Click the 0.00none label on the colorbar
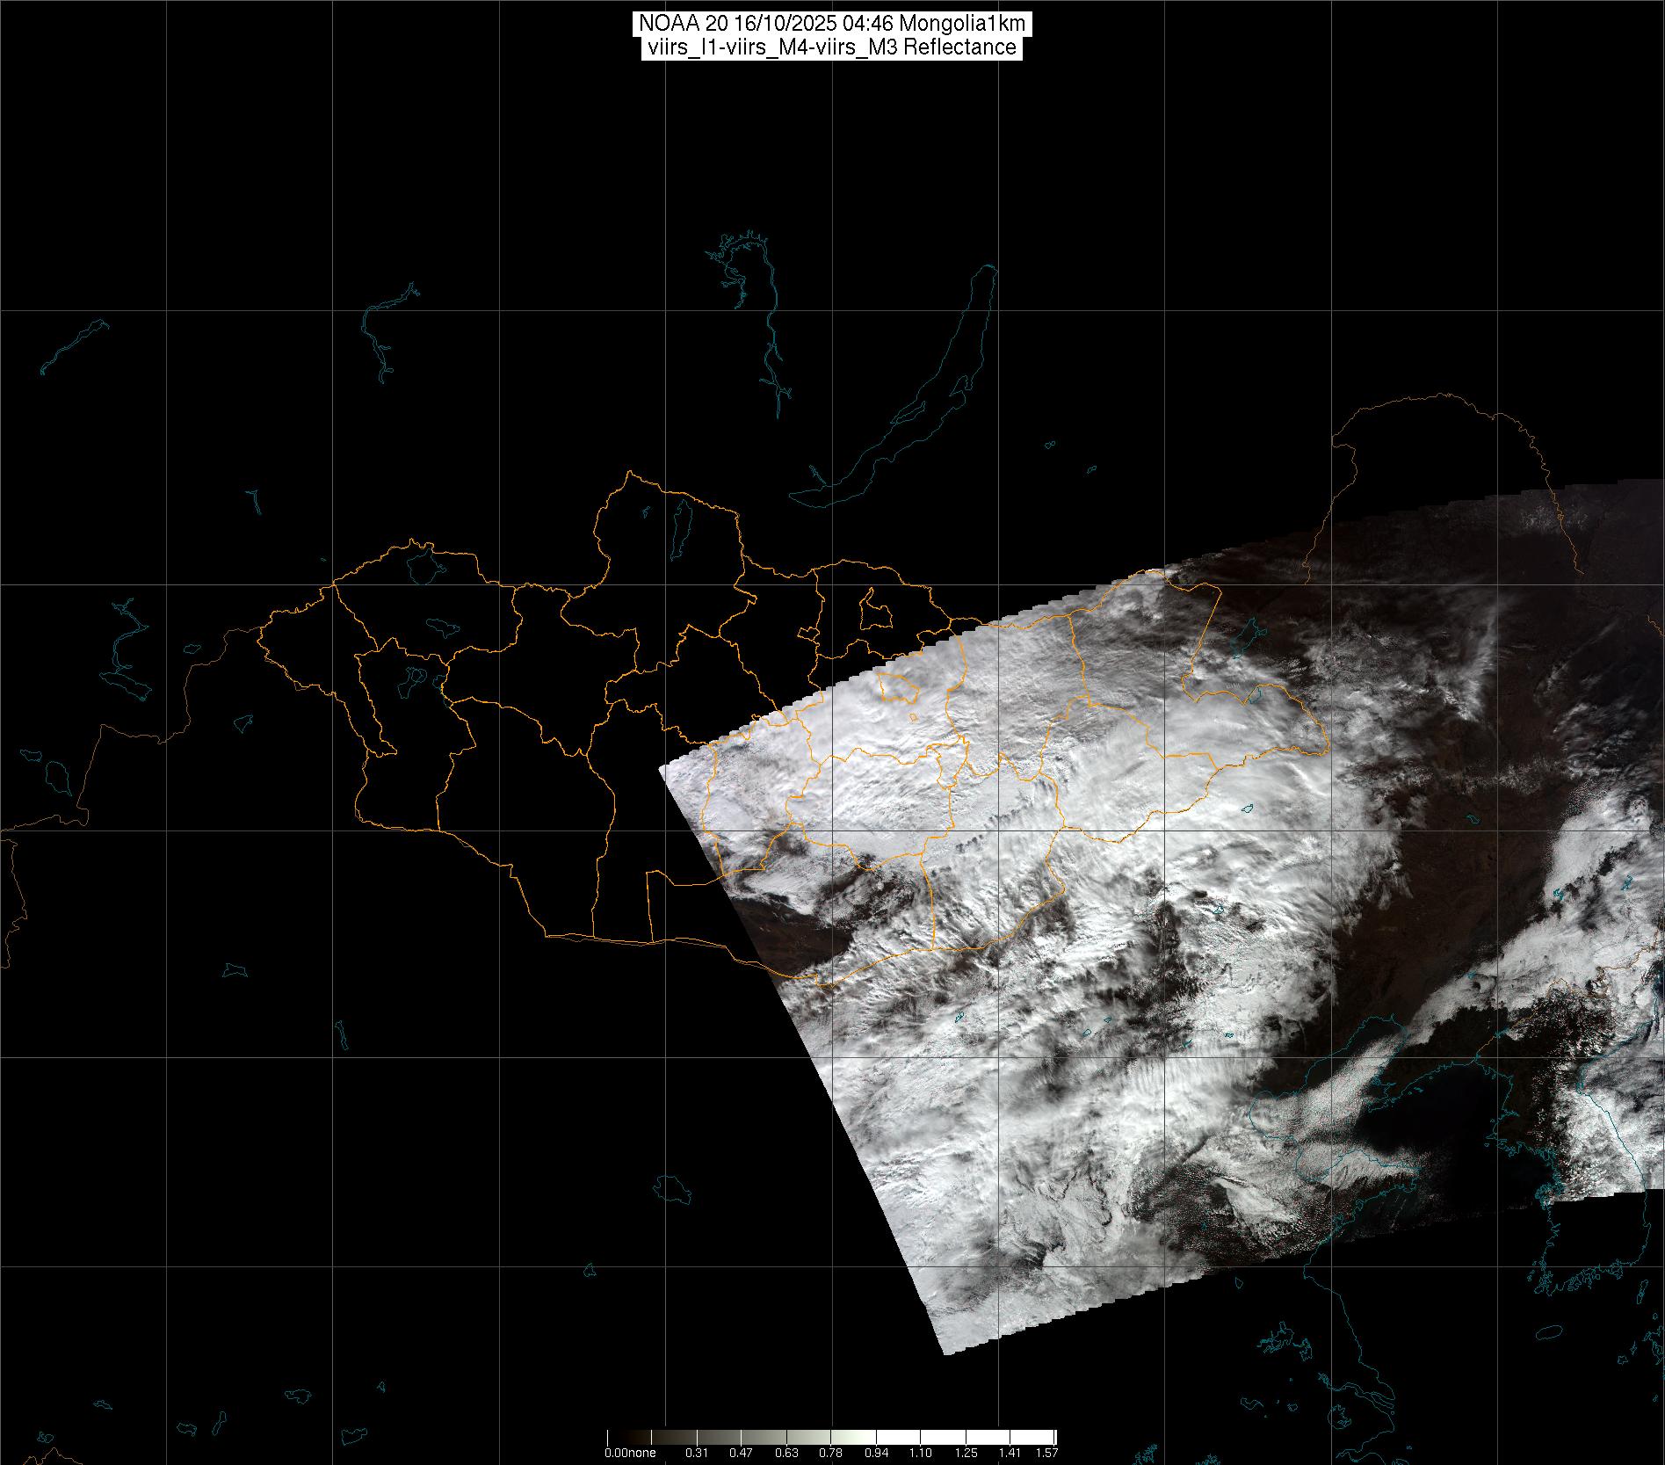The image size is (1665, 1465). 630,1453
